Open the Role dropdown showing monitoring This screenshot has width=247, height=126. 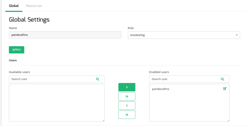pyautogui.click(x=184, y=35)
